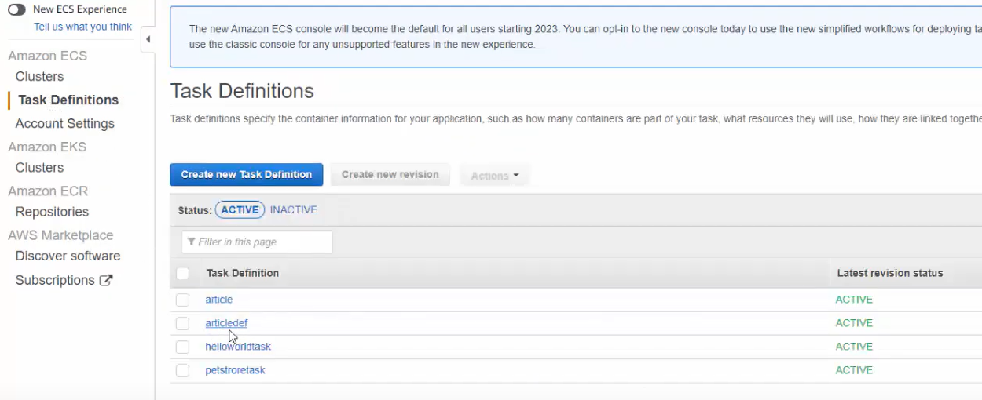Open the helloworldtask task definition
Viewport: 982px width, 400px height.
click(x=238, y=347)
